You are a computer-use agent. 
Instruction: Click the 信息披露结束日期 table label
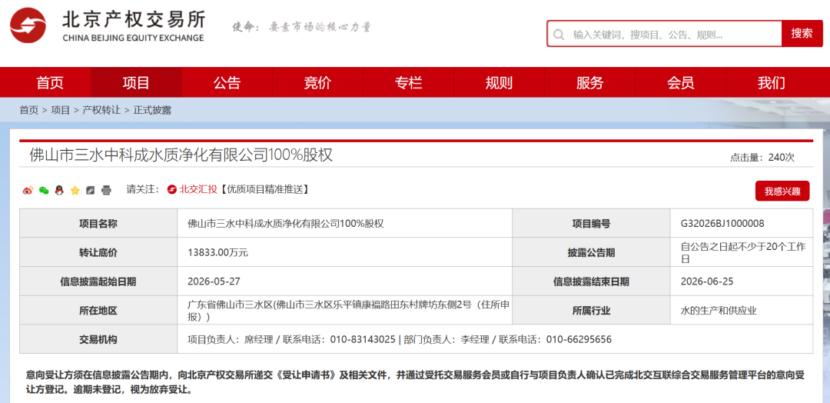coord(591,281)
